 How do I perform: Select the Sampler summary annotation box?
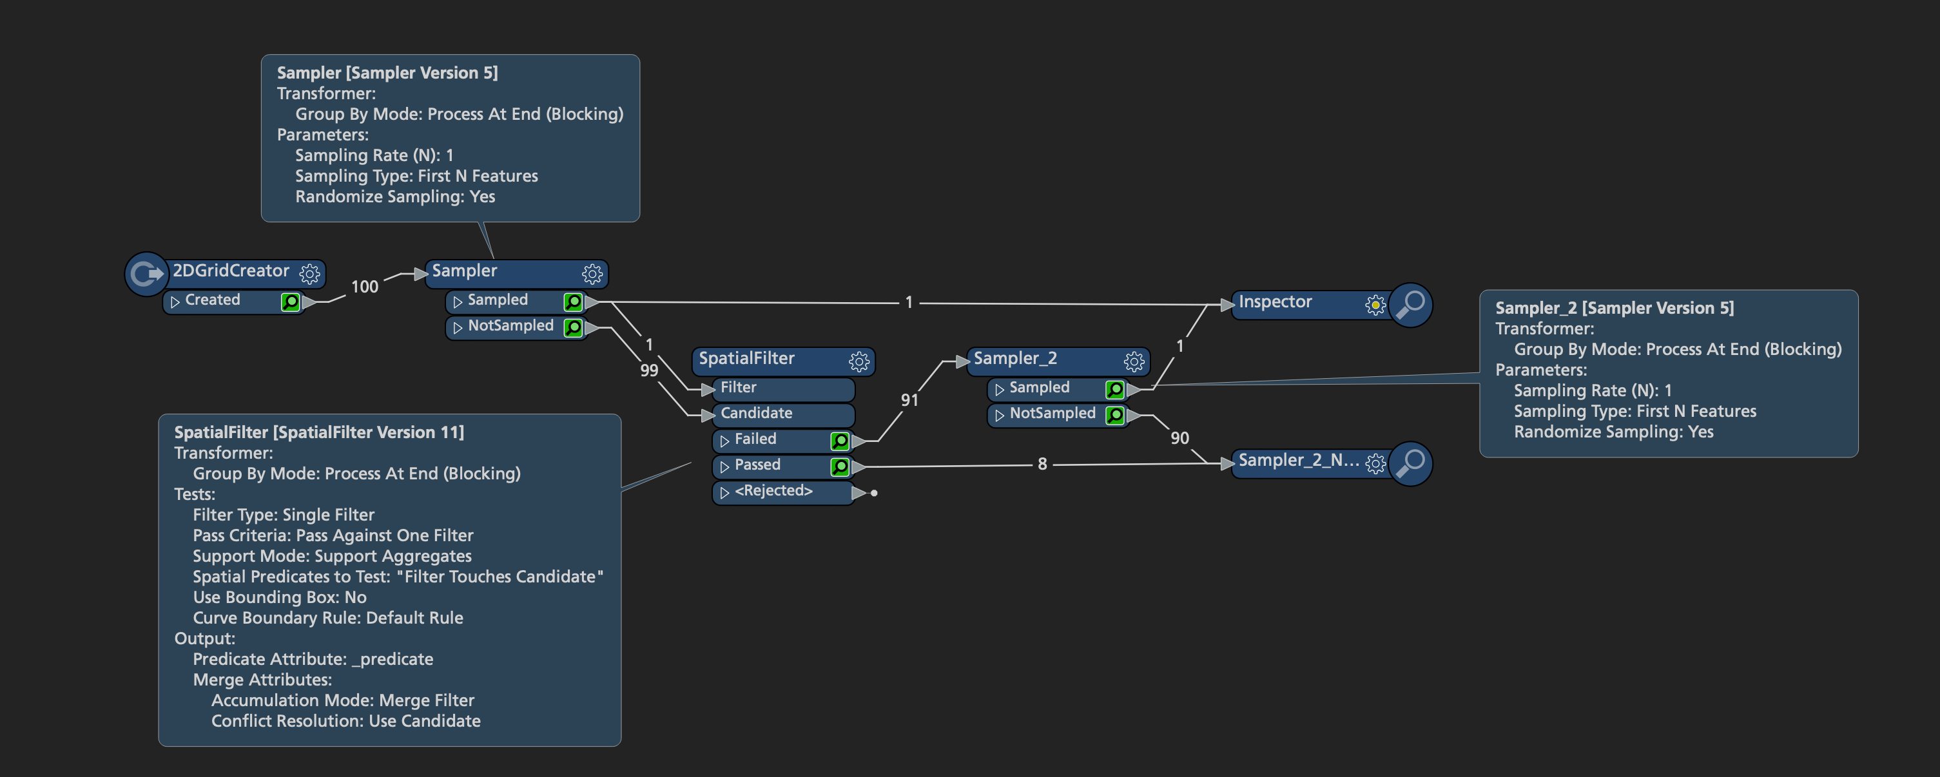[x=451, y=138]
